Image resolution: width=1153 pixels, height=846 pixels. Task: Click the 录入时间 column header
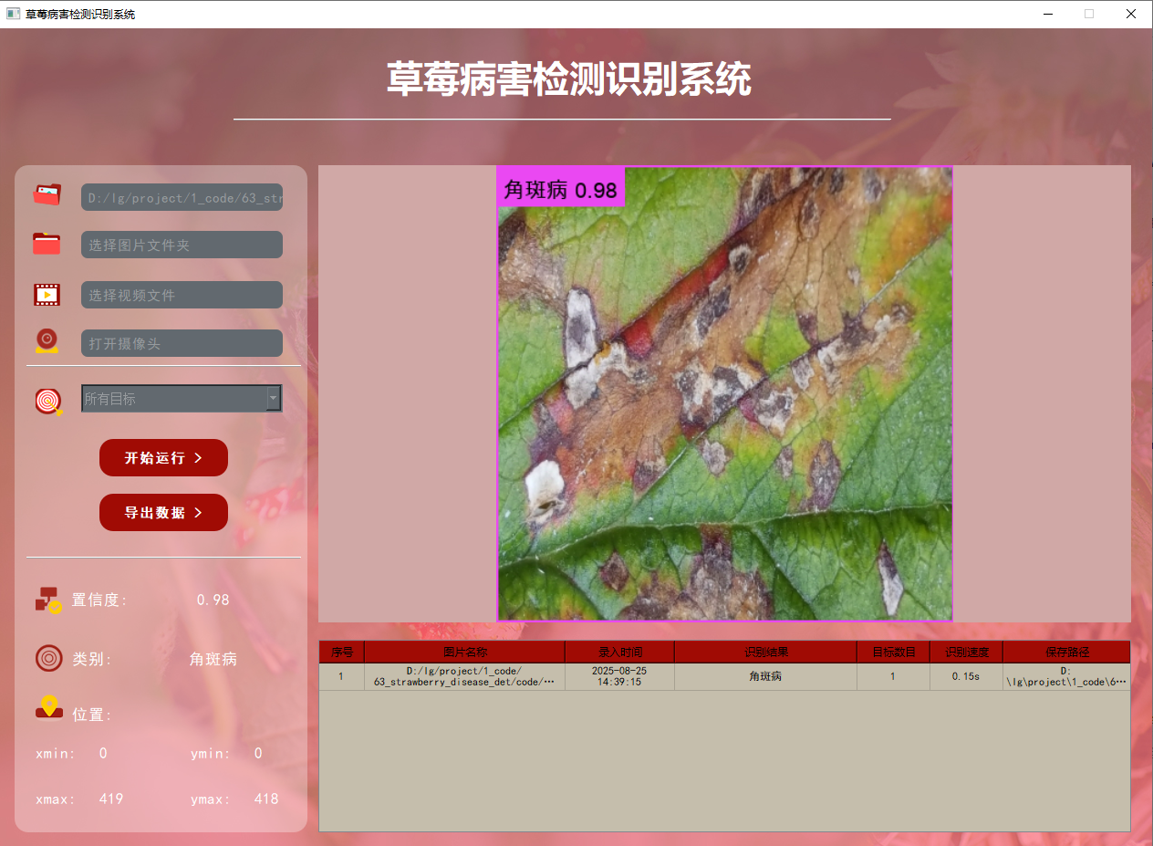coord(620,653)
